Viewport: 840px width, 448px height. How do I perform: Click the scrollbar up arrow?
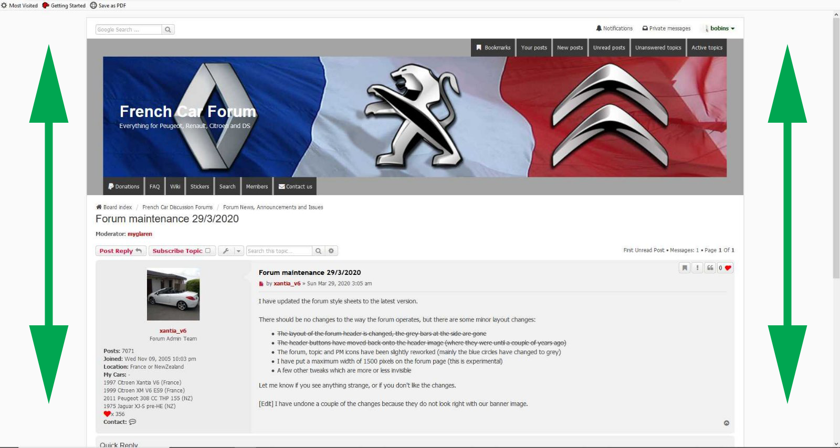pos(836,15)
